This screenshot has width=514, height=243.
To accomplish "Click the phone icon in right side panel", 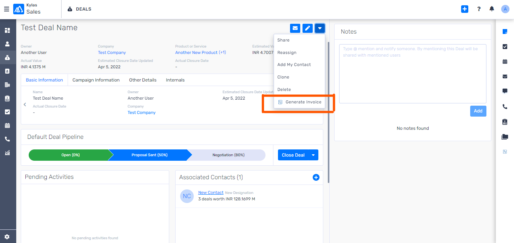I will (x=505, y=107).
